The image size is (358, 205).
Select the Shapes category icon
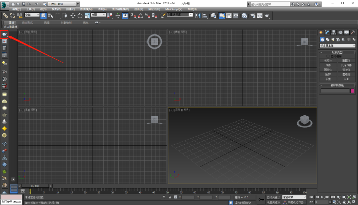(x=328, y=39)
